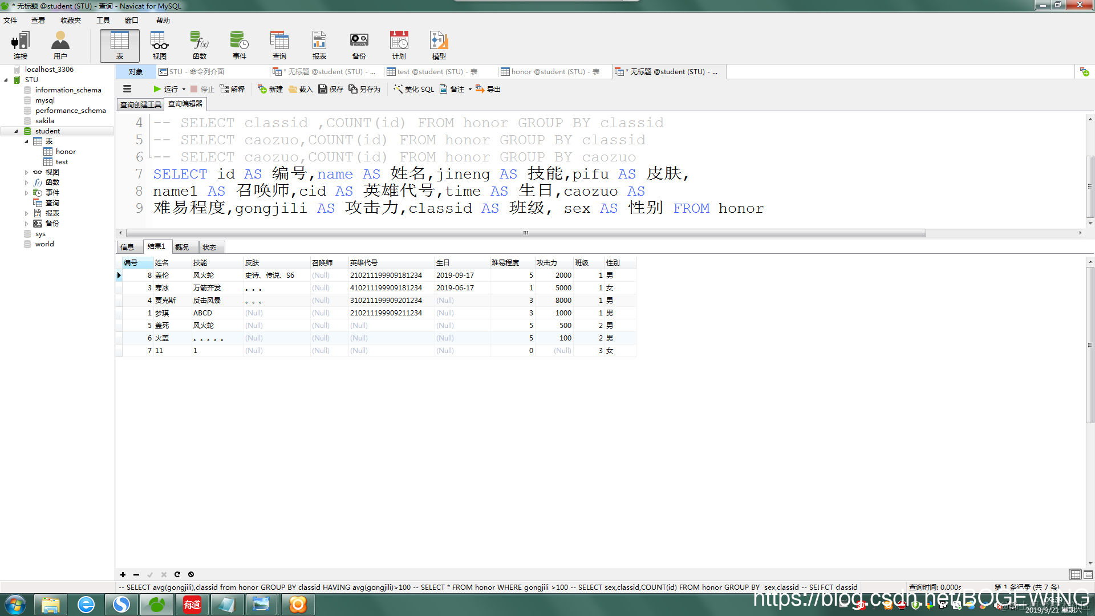Screen dimensions: 1095x616
Task: Click the 连接 connection icon
Action: pyautogui.click(x=21, y=45)
